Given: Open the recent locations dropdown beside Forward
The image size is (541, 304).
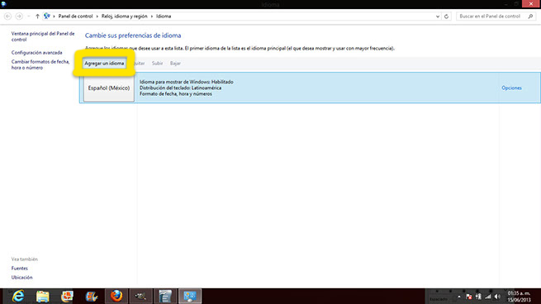Looking at the screenshot, I should [x=29, y=17].
